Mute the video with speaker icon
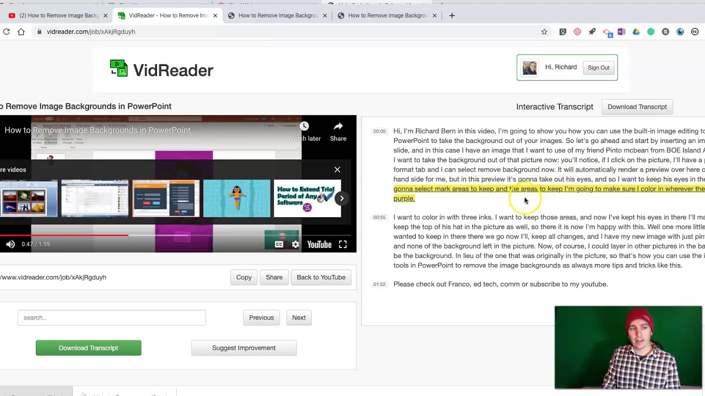Viewport: 705px width, 396px height. 10,244
